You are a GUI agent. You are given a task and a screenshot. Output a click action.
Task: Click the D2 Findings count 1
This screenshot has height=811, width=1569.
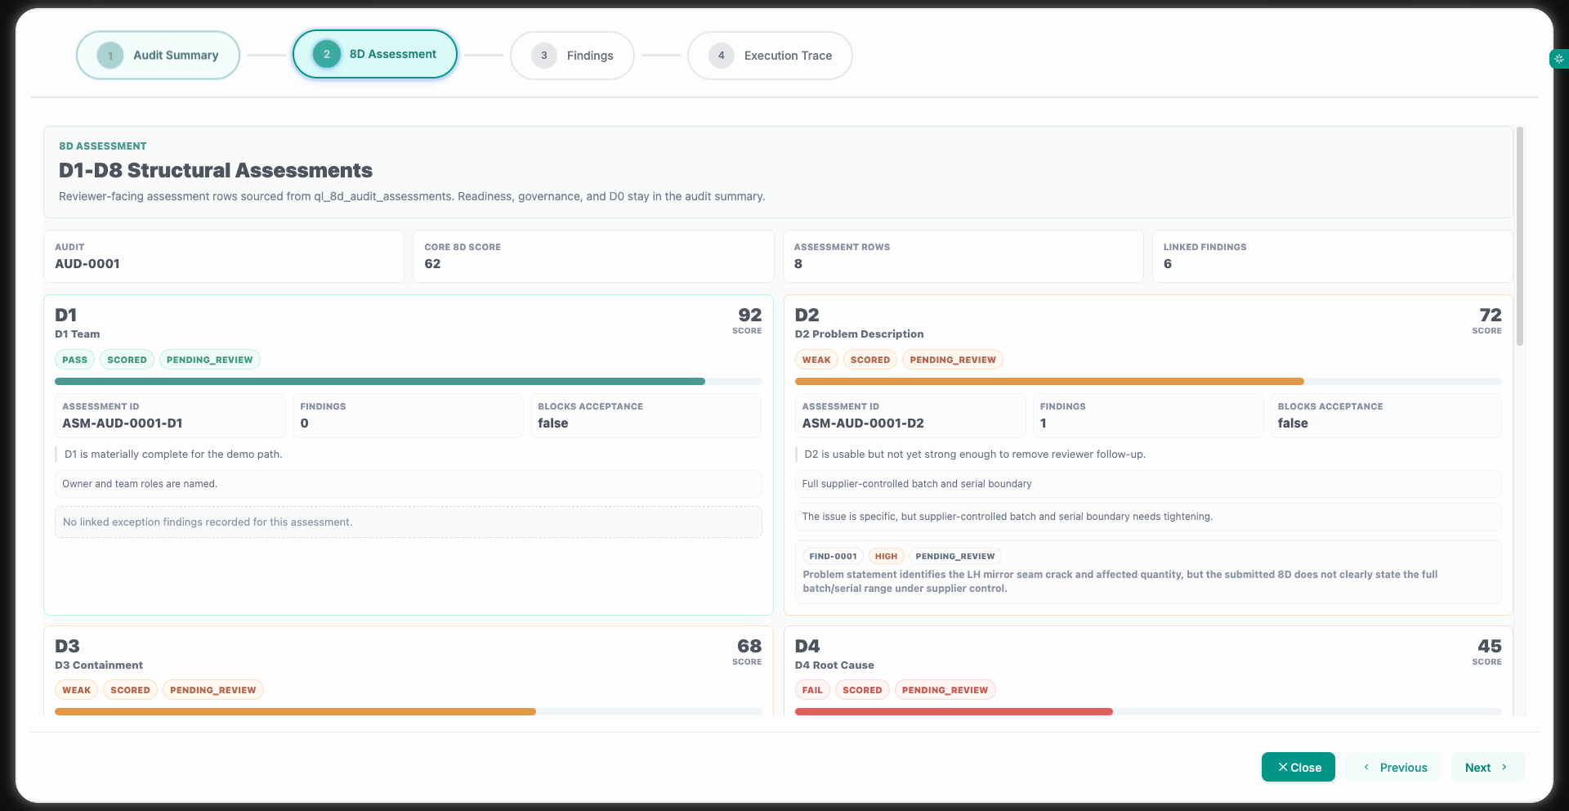click(x=1044, y=423)
